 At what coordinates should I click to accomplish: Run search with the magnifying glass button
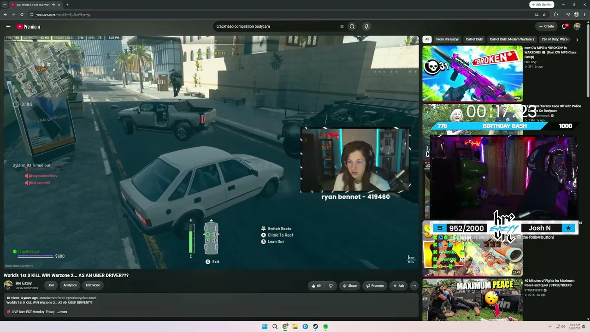(352, 27)
